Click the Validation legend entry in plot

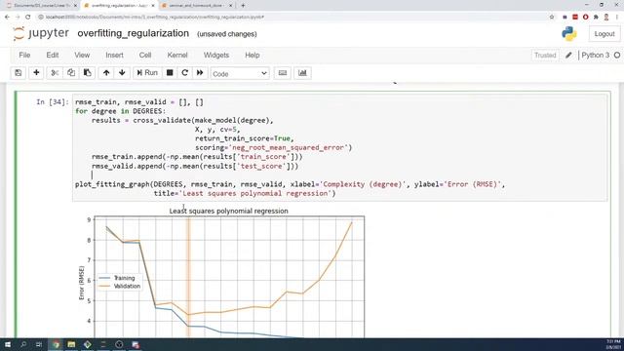(x=119, y=286)
